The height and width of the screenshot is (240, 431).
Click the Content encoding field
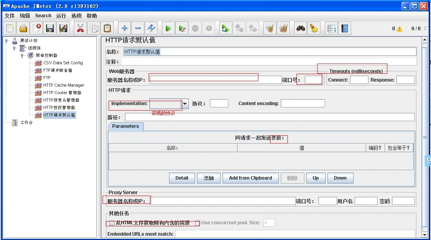tap(303, 104)
